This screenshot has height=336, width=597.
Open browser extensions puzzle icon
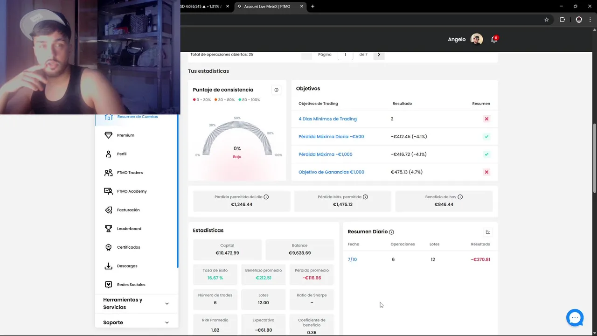(562, 20)
